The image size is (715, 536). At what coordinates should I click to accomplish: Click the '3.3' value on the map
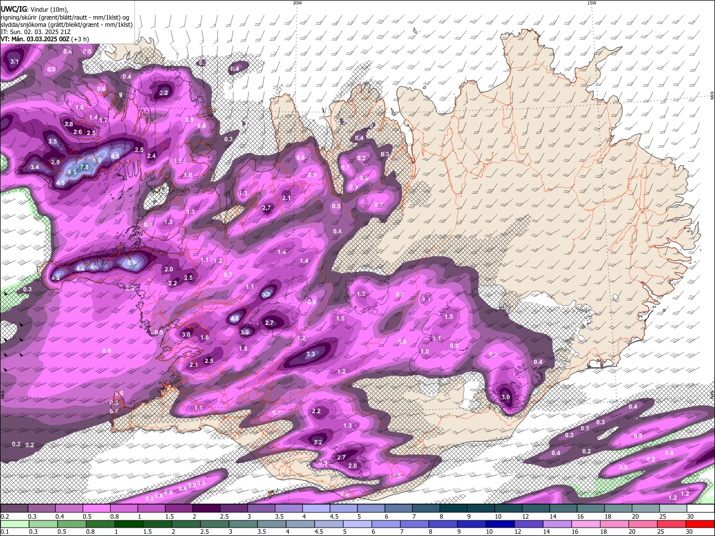point(311,354)
